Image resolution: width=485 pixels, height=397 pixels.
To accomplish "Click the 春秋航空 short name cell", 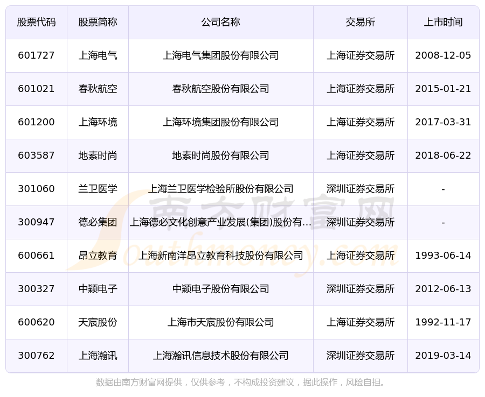I will (x=98, y=89).
